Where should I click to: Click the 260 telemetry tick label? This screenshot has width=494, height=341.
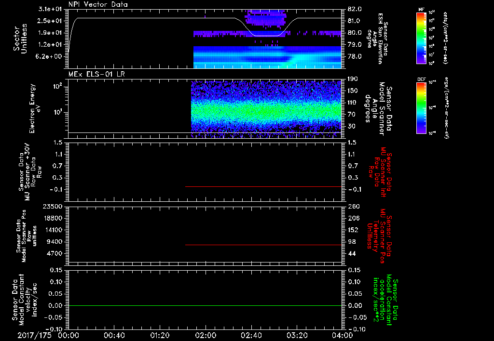point(354,206)
